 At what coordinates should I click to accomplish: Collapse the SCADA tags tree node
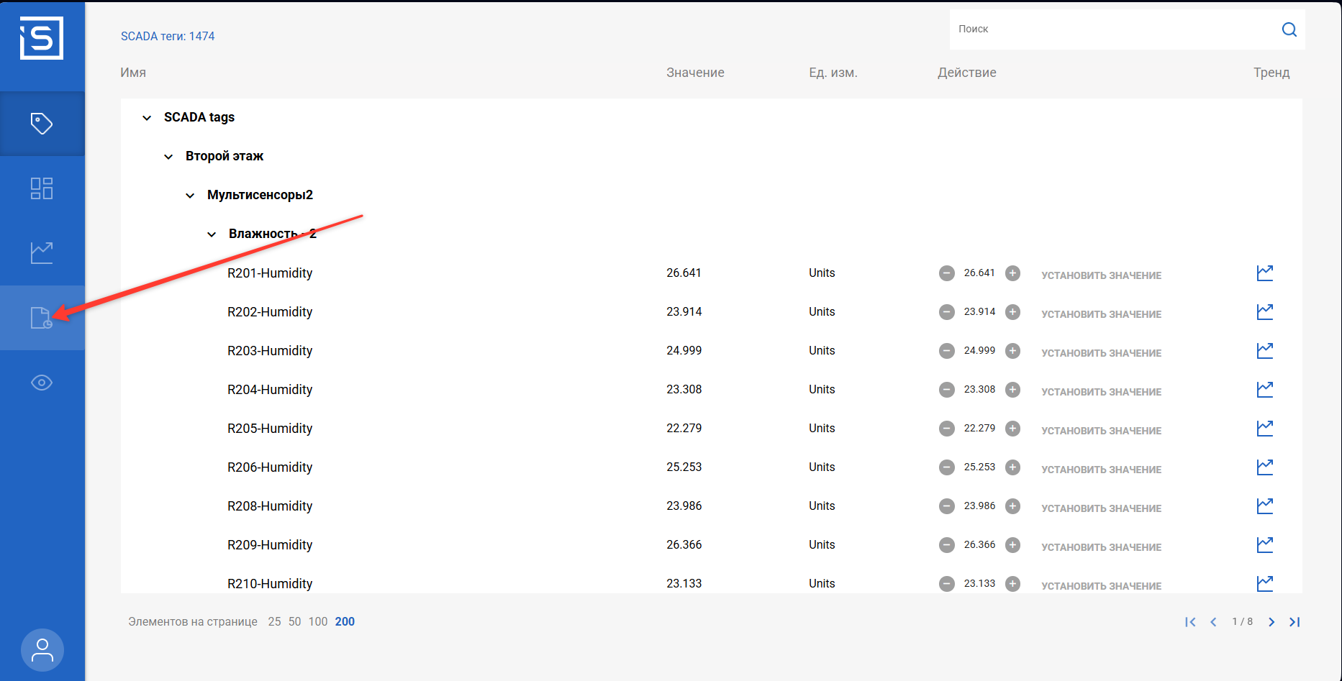tap(147, 118)
